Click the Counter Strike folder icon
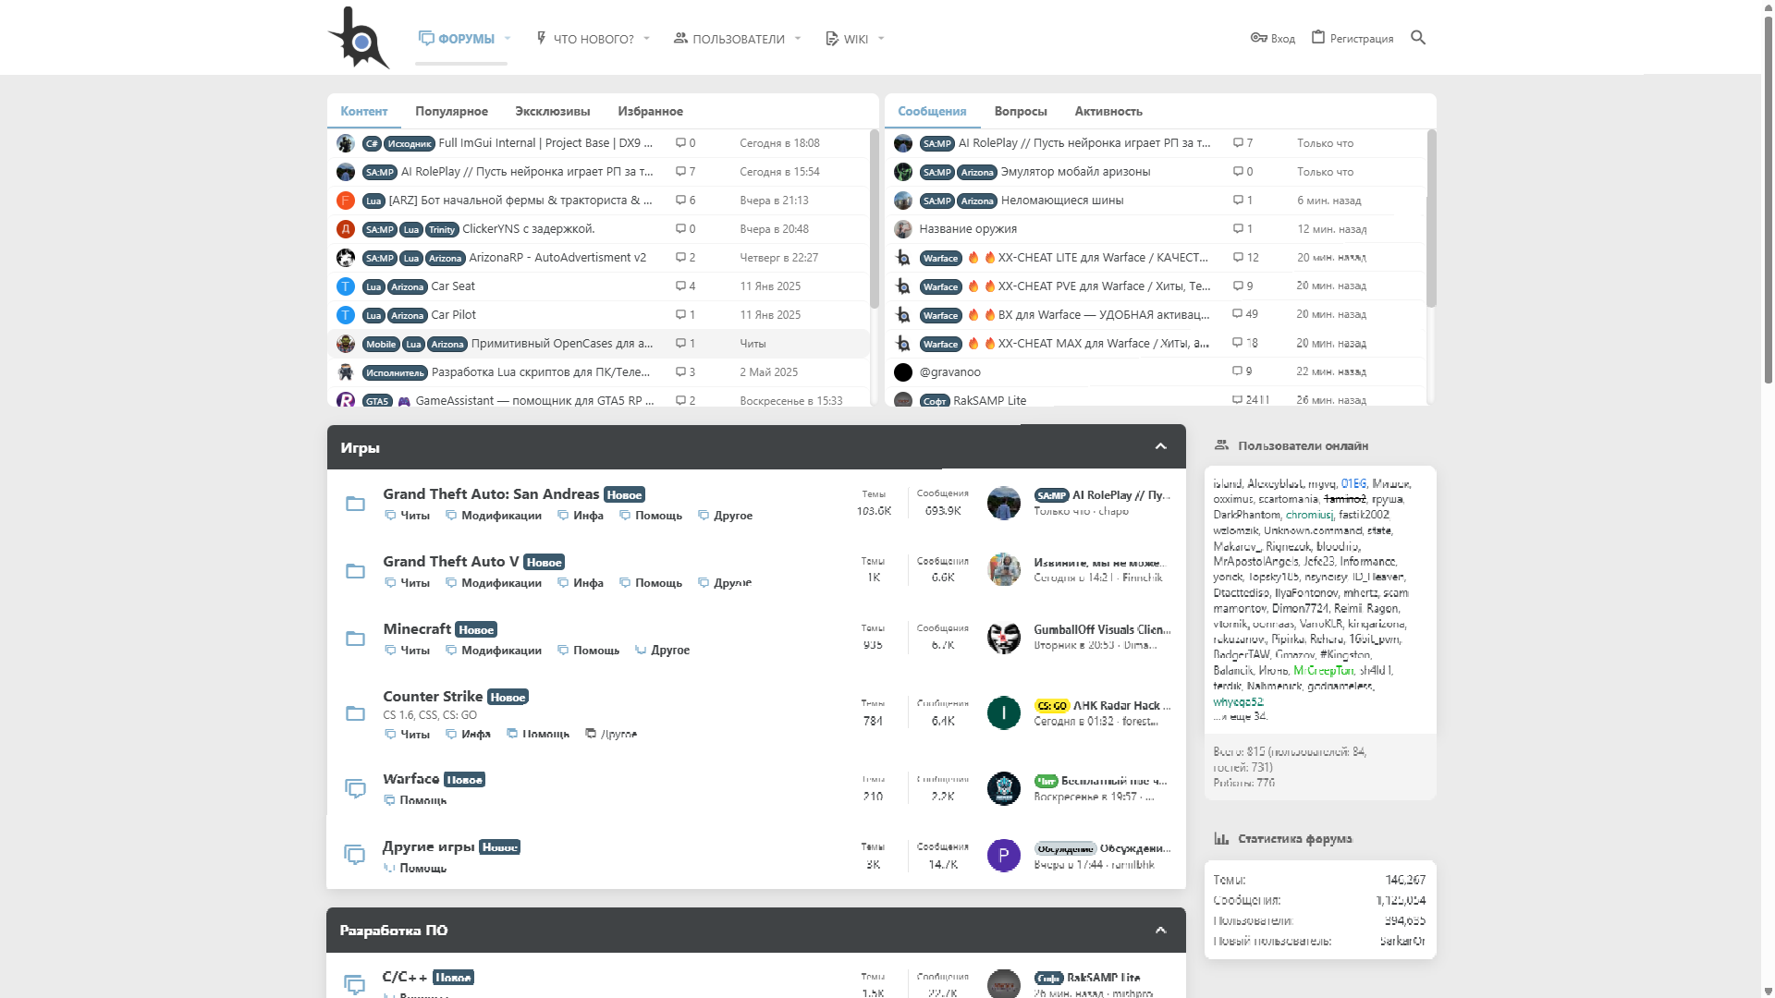The height and width of the screenshot is (998, 1775). (355, 713)
